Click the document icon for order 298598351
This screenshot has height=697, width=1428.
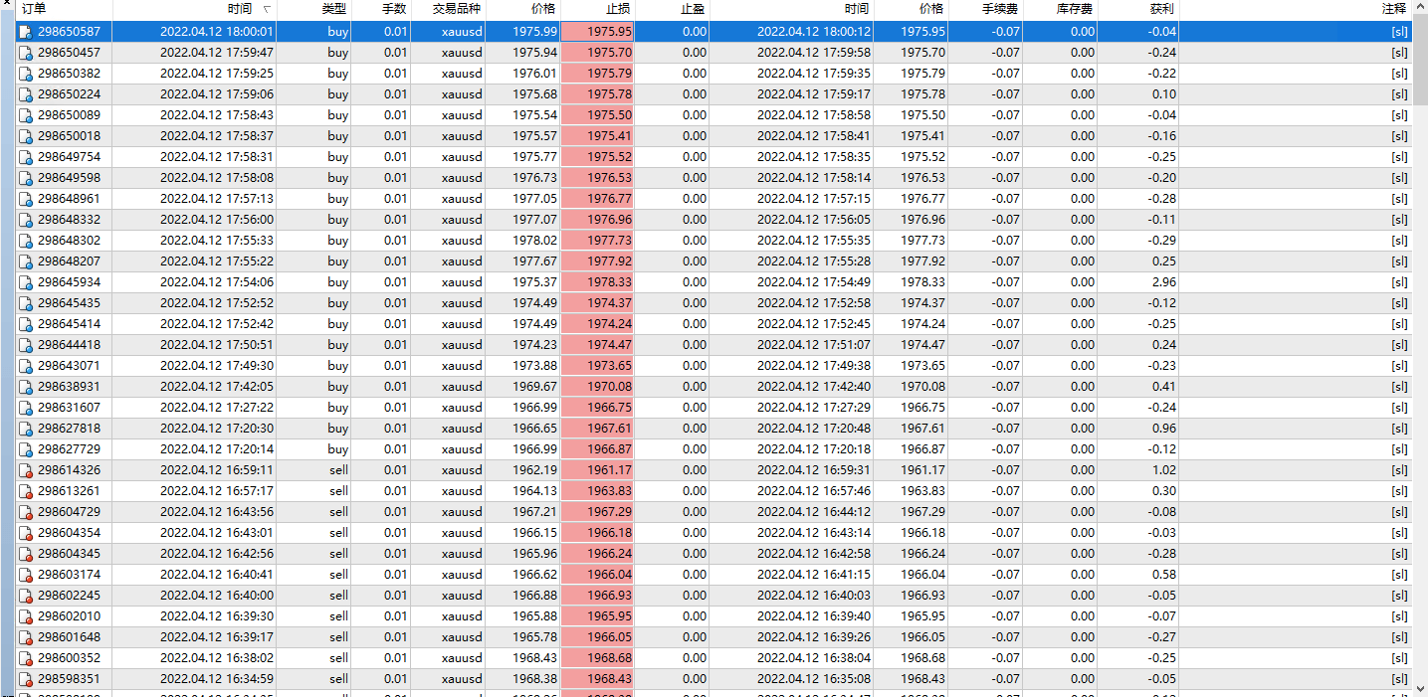24,679
